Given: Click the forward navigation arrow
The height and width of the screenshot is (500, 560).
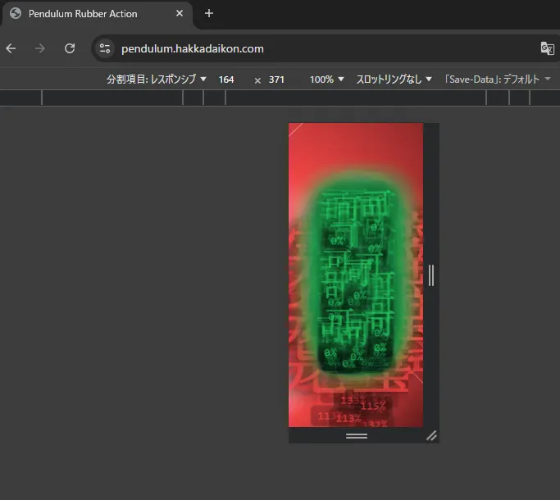Looking at the screenshot, I should [x=40, y=48].
